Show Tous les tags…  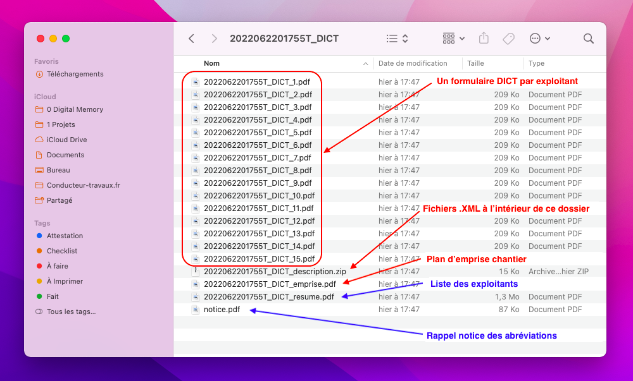(65, 311)
